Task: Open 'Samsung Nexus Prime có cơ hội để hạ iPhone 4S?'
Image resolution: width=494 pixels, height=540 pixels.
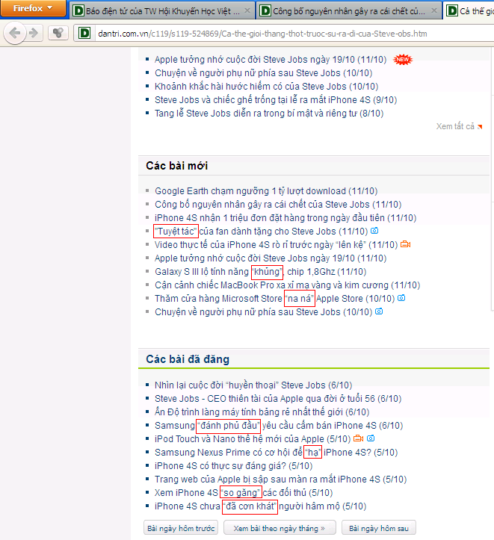Action: pos(276,452)
